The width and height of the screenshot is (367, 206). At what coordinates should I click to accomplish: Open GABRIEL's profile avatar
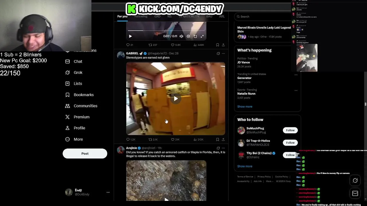121,55
